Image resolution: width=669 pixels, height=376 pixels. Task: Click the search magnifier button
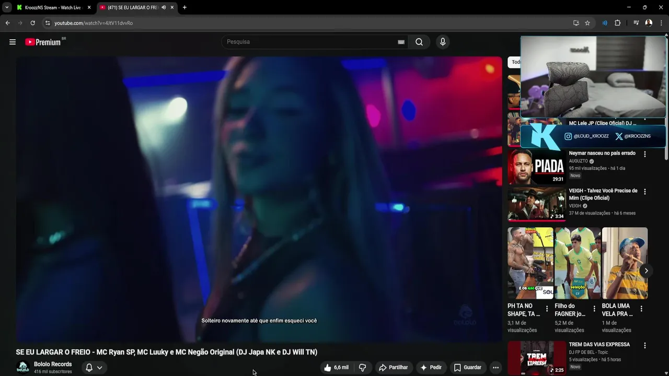coord(419,42)
